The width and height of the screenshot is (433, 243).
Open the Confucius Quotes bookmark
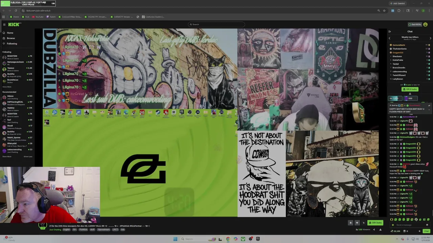pos(153,17)
